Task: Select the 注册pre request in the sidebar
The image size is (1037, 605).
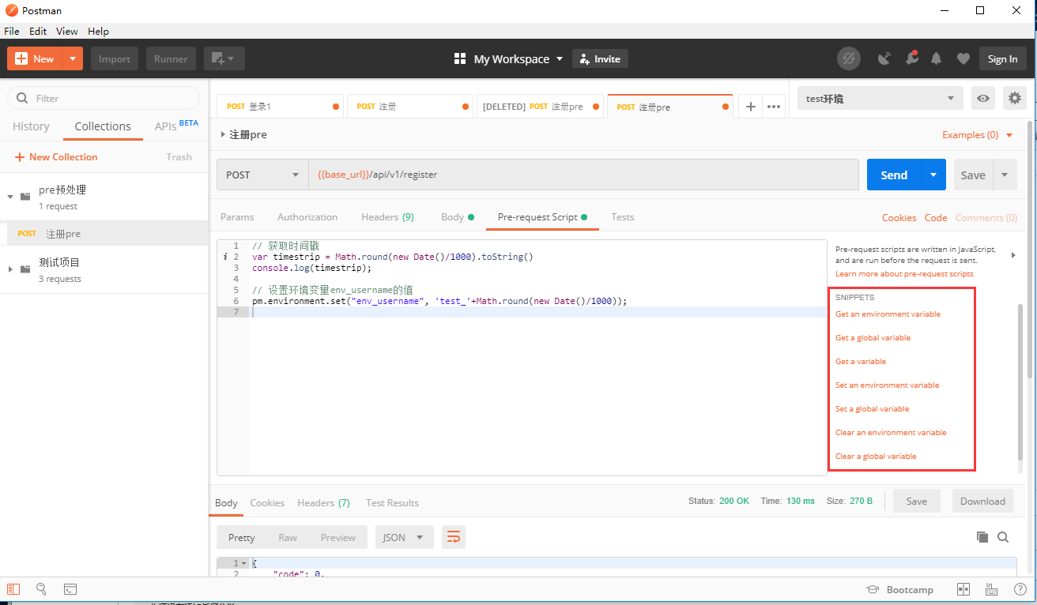Action: [104, 233]
